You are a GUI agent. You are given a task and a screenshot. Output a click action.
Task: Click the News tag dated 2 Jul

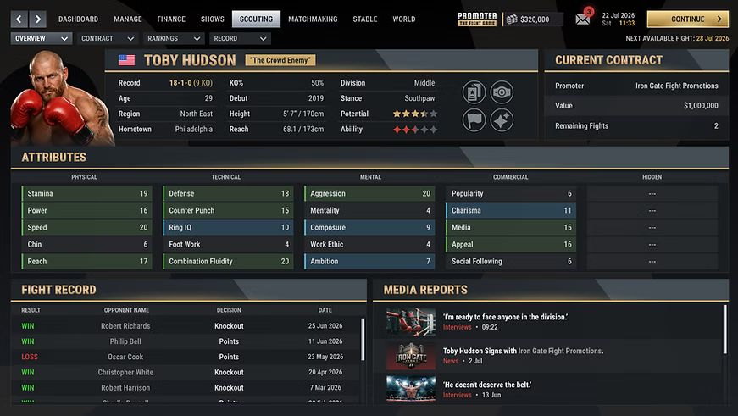(451, 361)
